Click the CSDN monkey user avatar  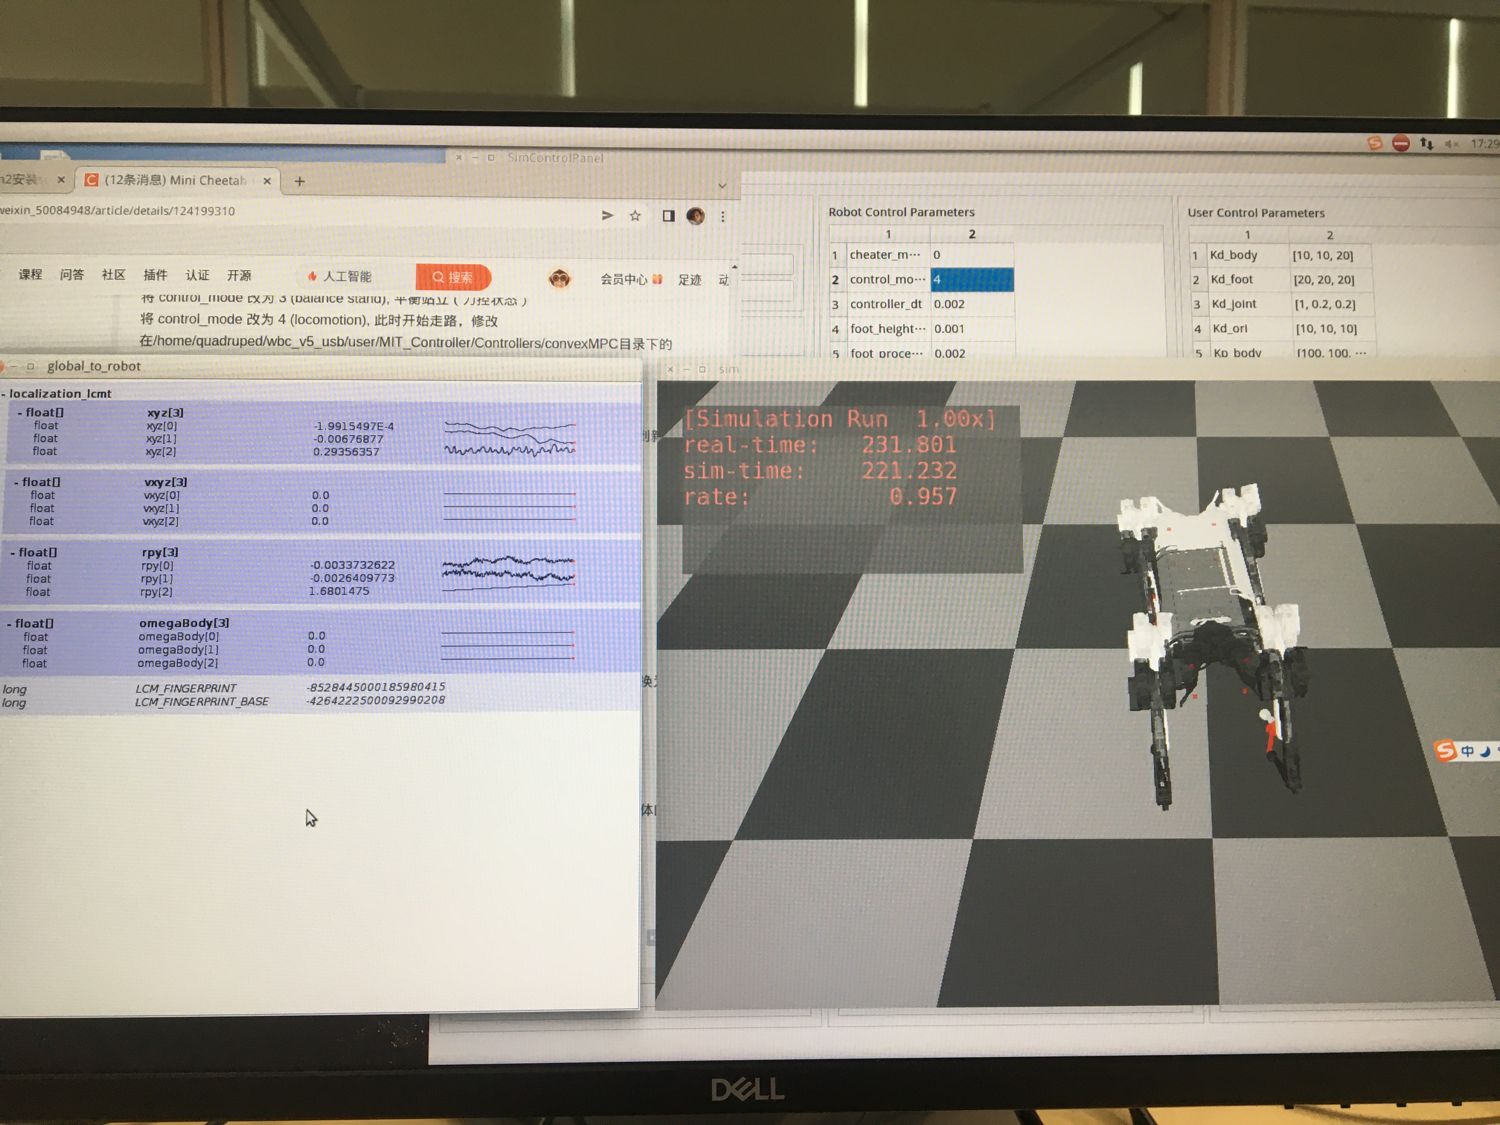tap(560, 278)
